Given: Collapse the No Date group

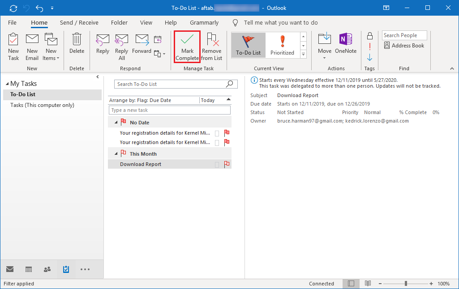Looking at the screenshot, I should click(x=116, y=123).
